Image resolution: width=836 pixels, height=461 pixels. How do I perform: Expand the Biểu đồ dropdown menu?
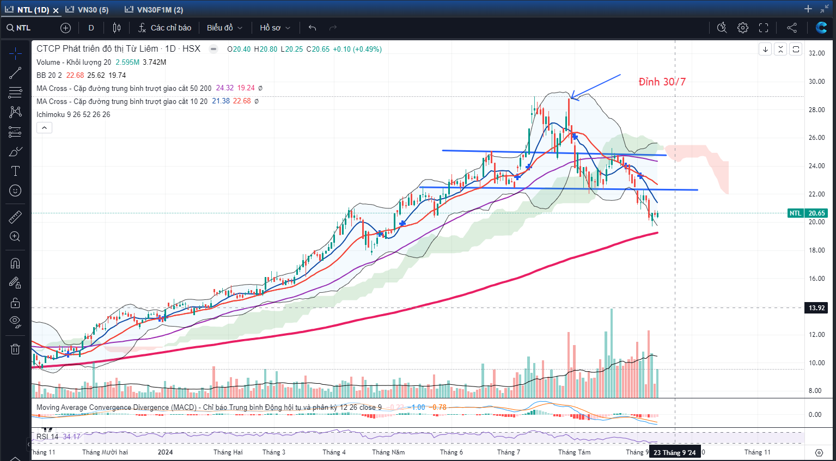click(x=224, y=28)
